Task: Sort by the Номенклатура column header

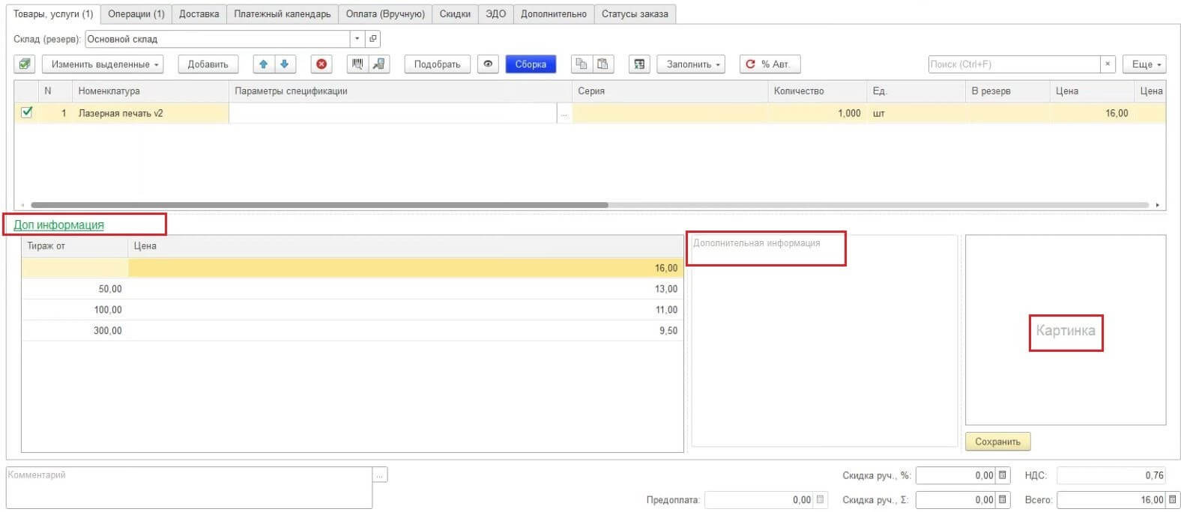Action: (150, 91)
